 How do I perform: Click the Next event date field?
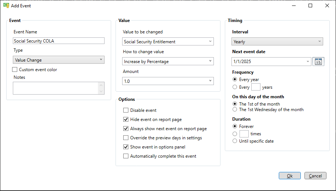(x=271, y=62)
